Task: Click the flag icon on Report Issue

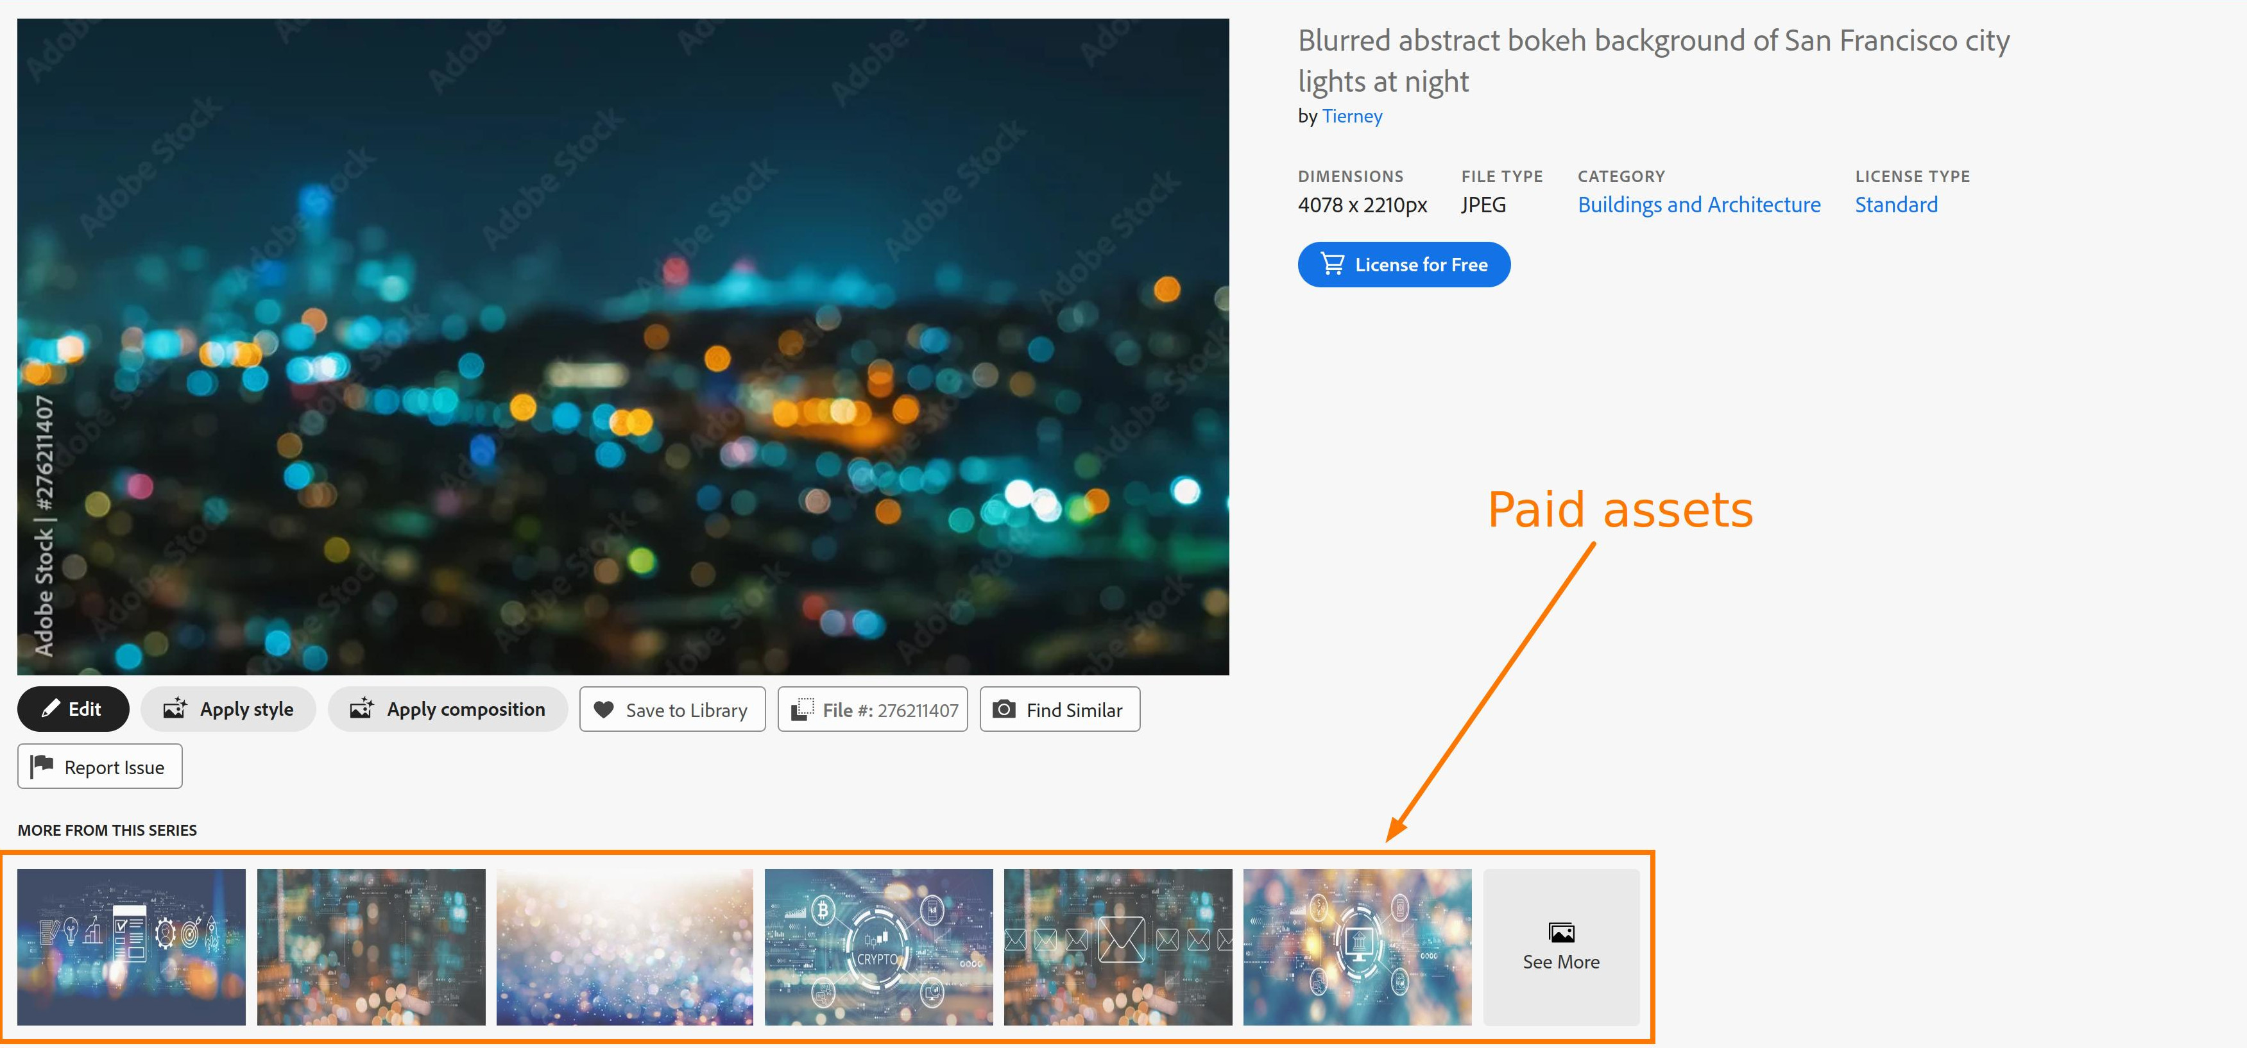Action: pos(42,766)
